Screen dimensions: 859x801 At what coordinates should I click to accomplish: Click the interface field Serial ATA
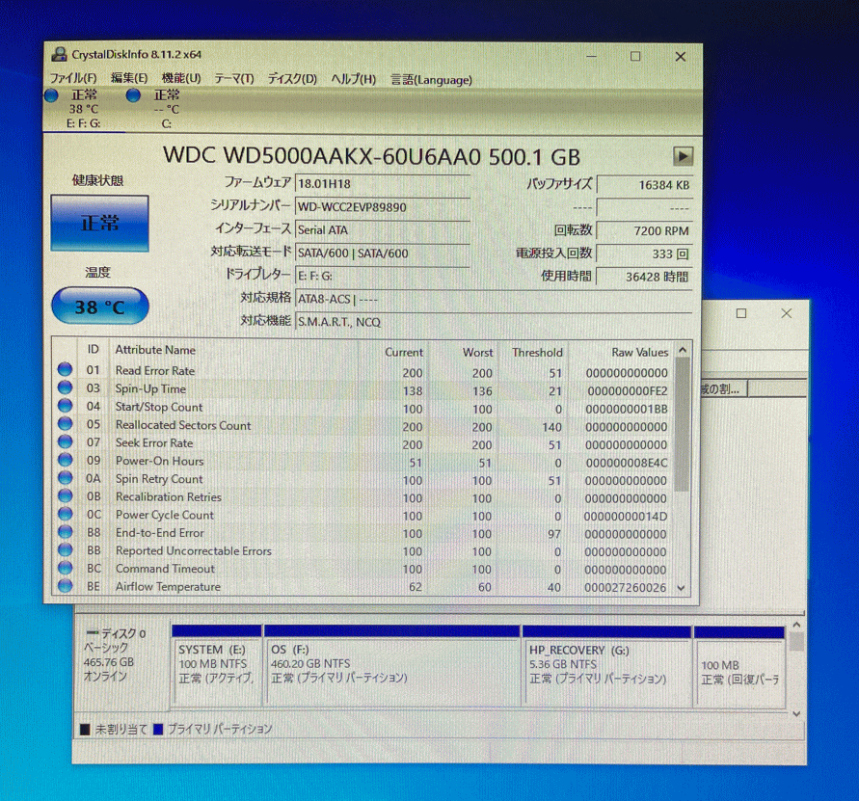[x=383, y=230]
